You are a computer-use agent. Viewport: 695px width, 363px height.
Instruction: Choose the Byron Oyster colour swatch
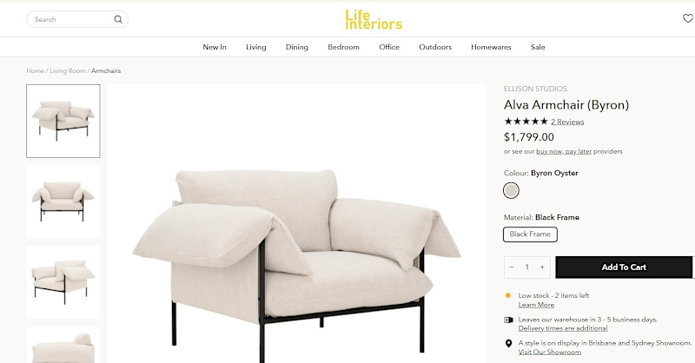coord(511,190)
